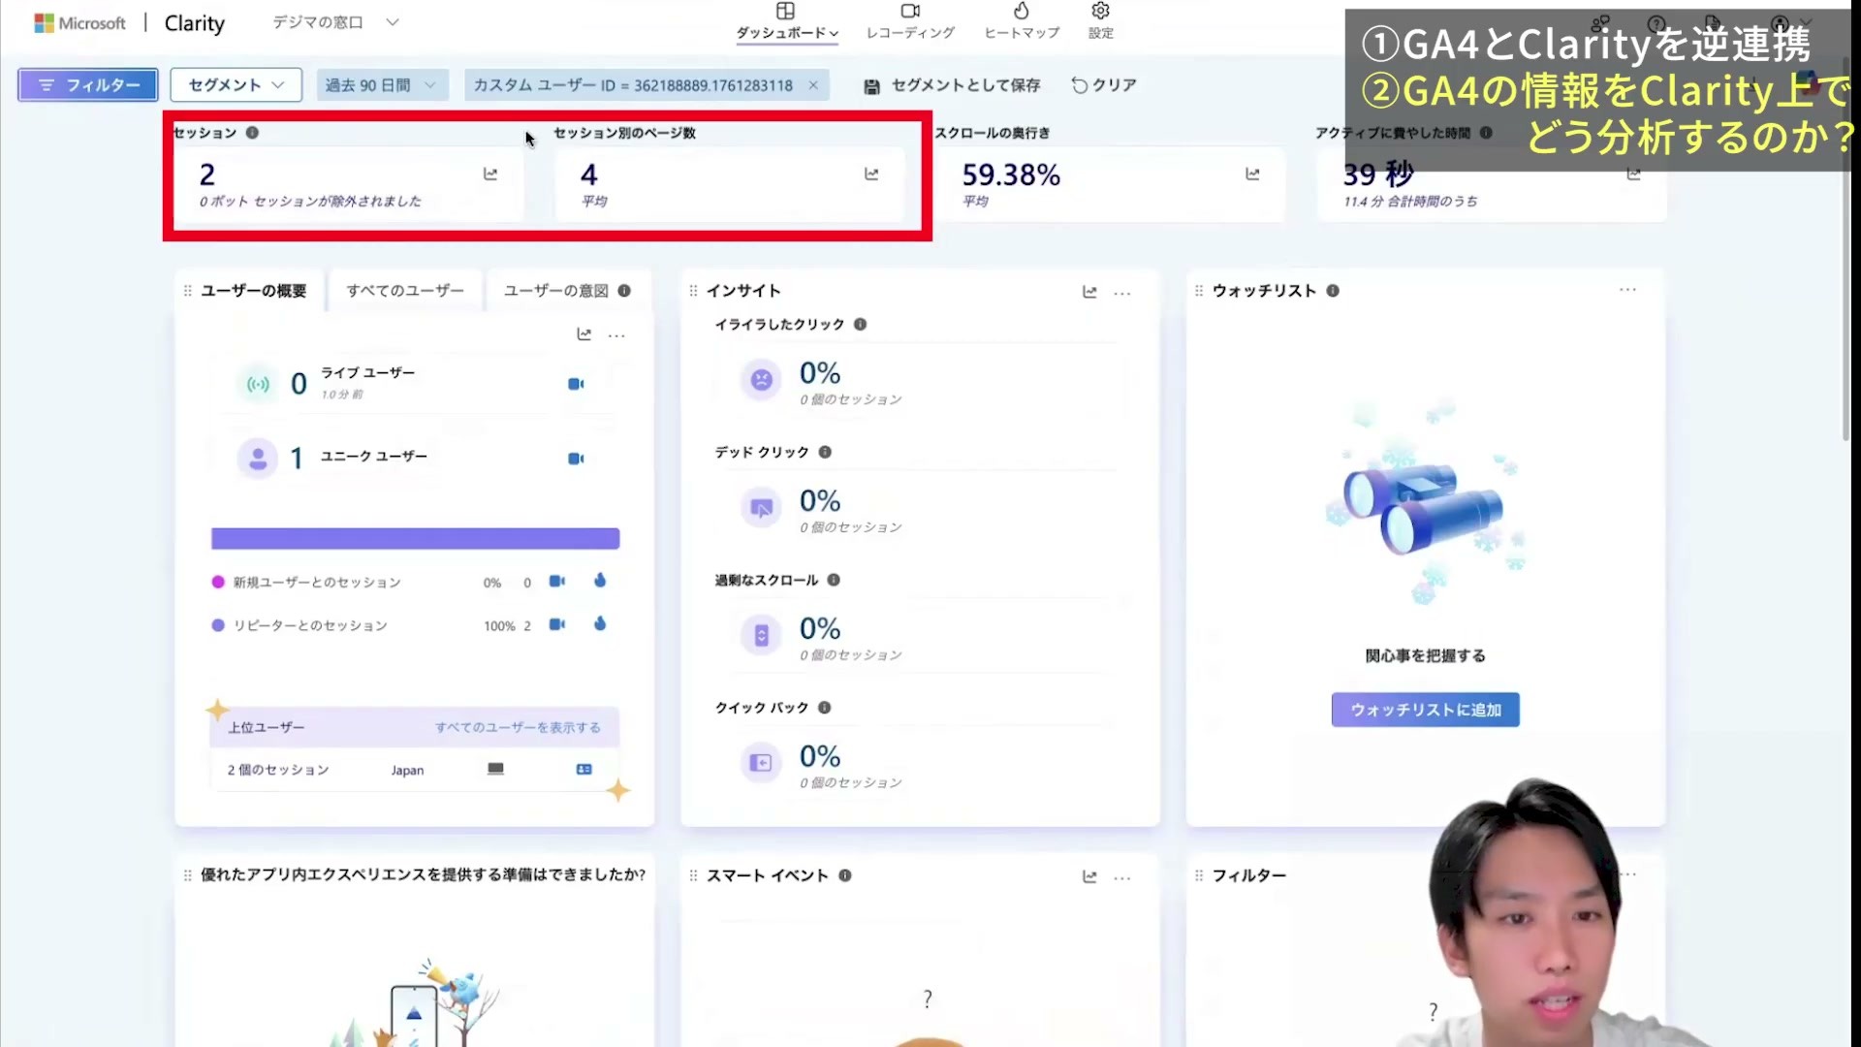The width and height of the screenshot is (1861, 1047).
Task: Switch to the レコーディング tab
Action: pos(910,21)
